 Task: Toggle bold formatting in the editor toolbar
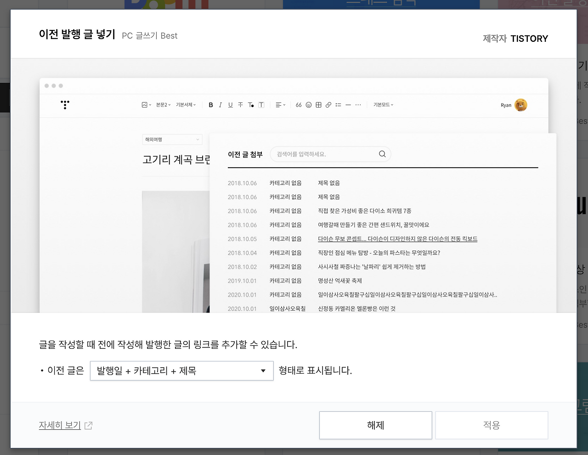[211, 105]
